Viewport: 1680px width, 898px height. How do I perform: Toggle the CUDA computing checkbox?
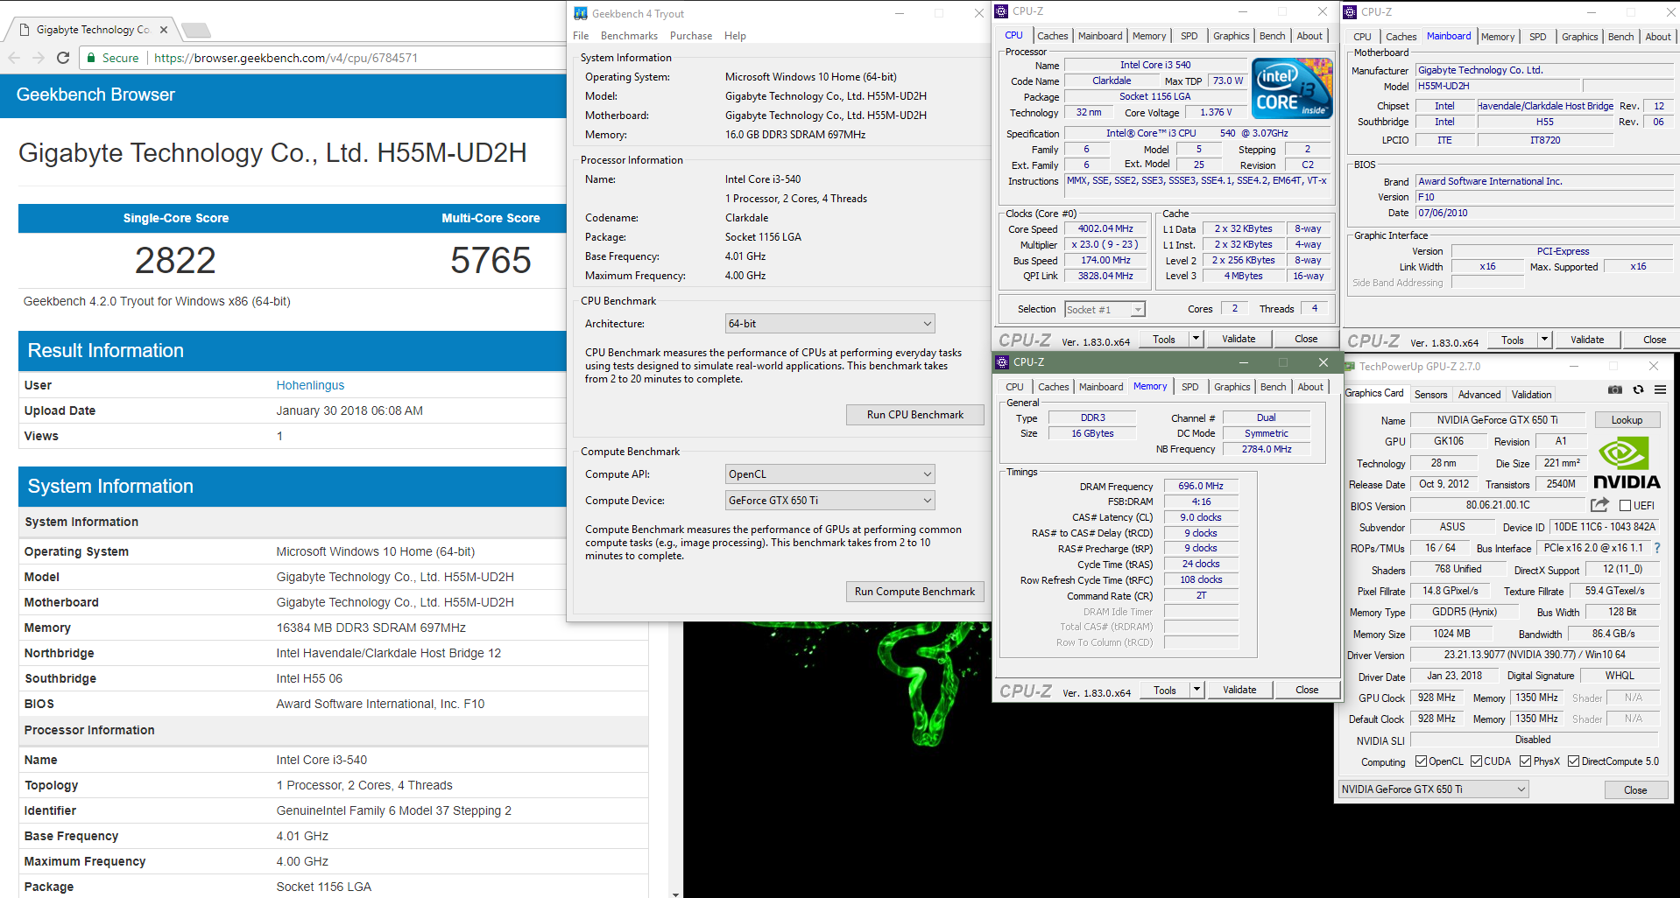click(x=1476, y=761)
